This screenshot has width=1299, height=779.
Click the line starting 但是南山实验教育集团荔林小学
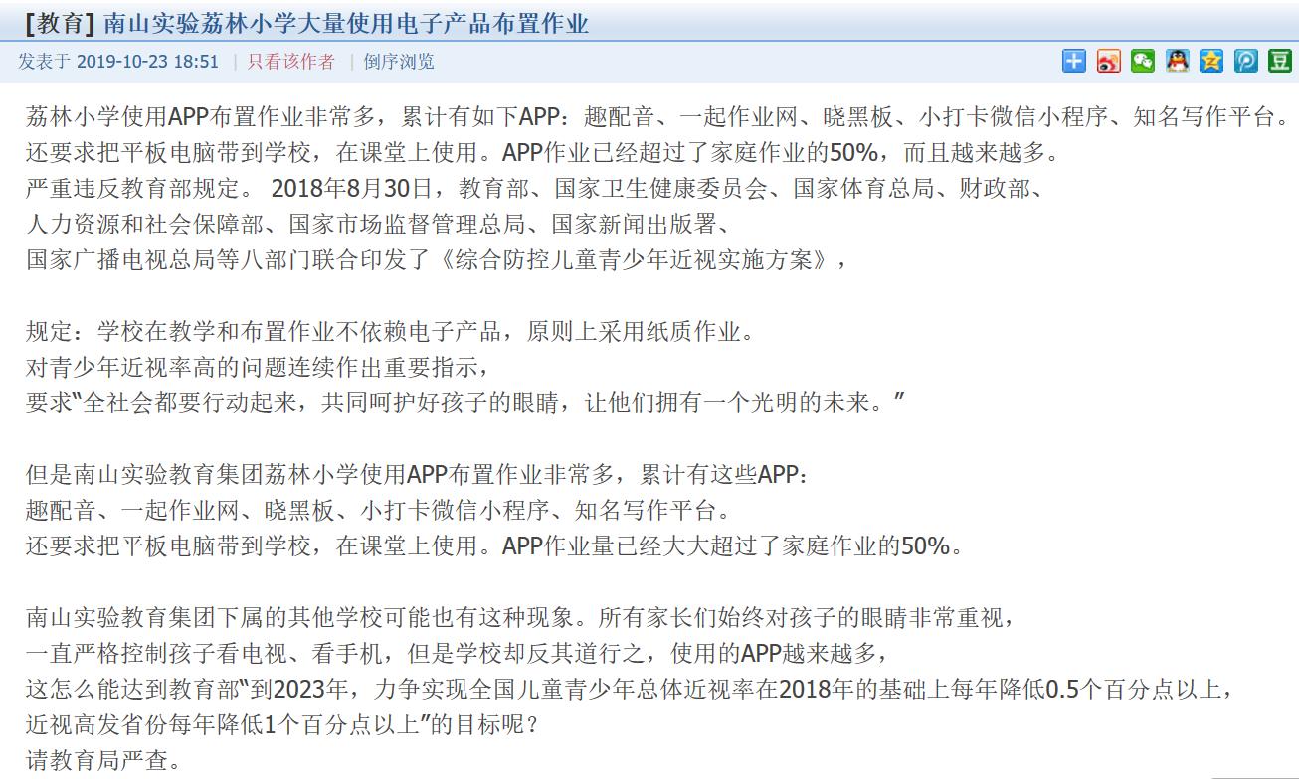pos(418,475)
